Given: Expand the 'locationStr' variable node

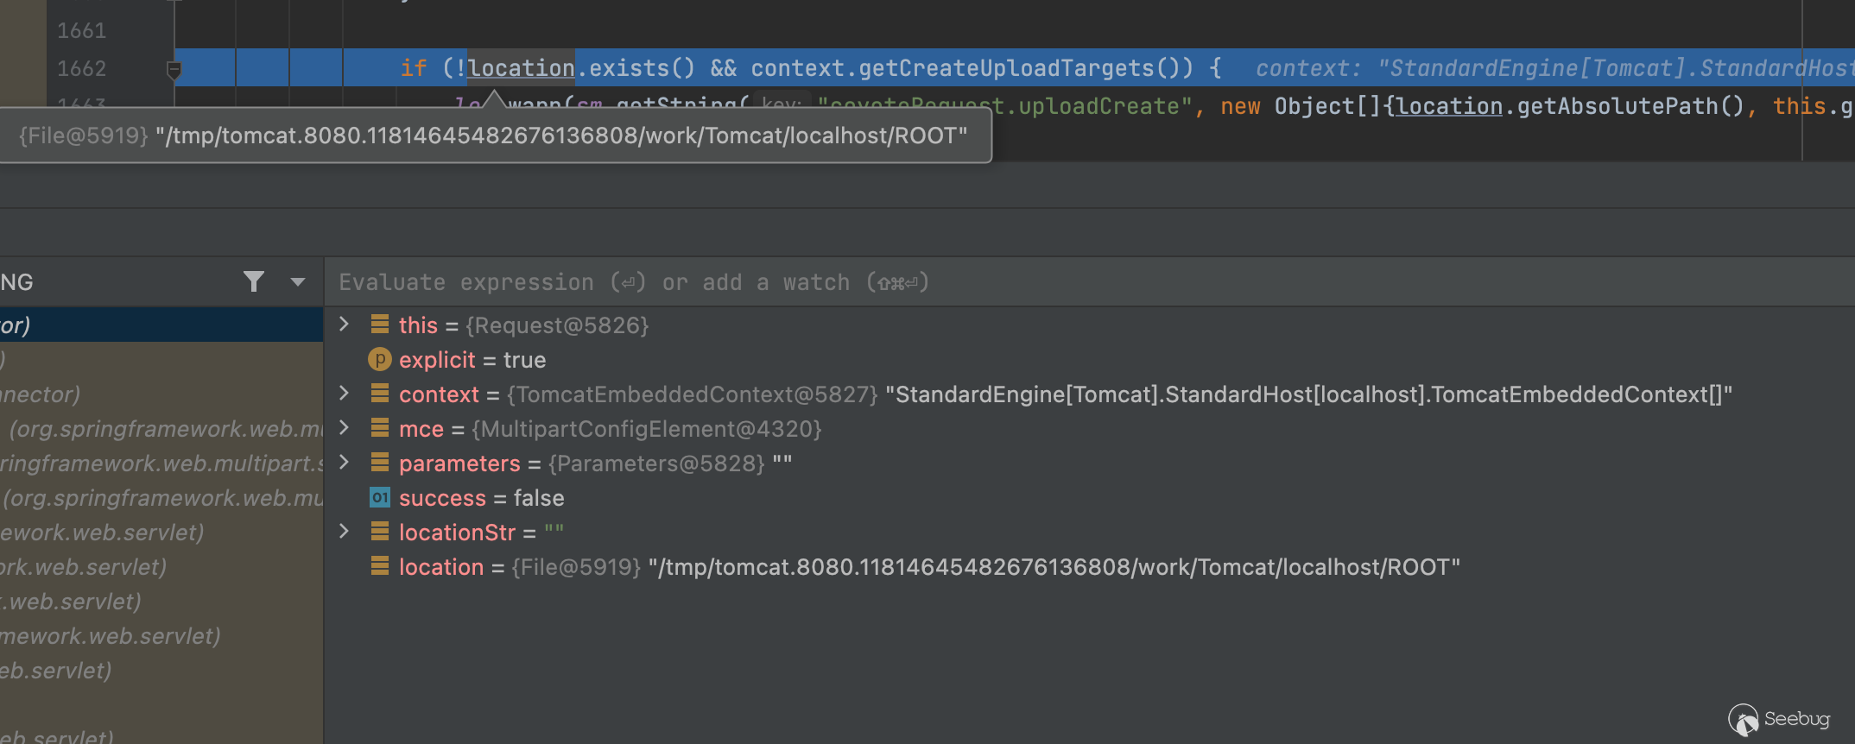Looking at the screenshot, I should pyautogui.click(x=344, y=532).
